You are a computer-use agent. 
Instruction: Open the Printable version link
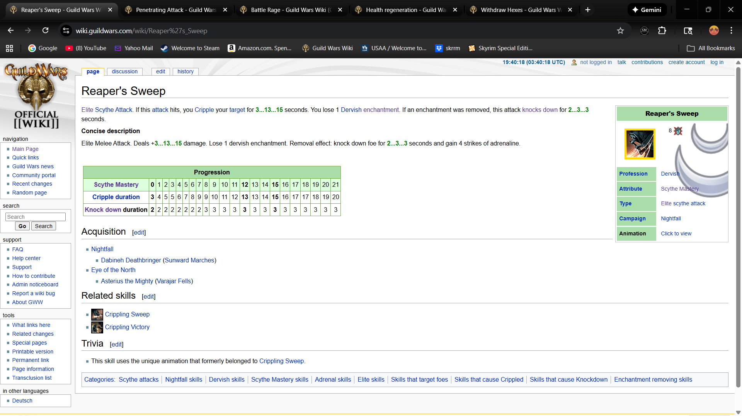32,352
